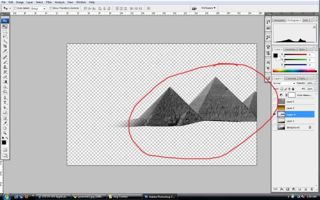Click the Adobe Photoshop taskbar button
The width and height of the screenshot is (320, 200).
[160, 197]
